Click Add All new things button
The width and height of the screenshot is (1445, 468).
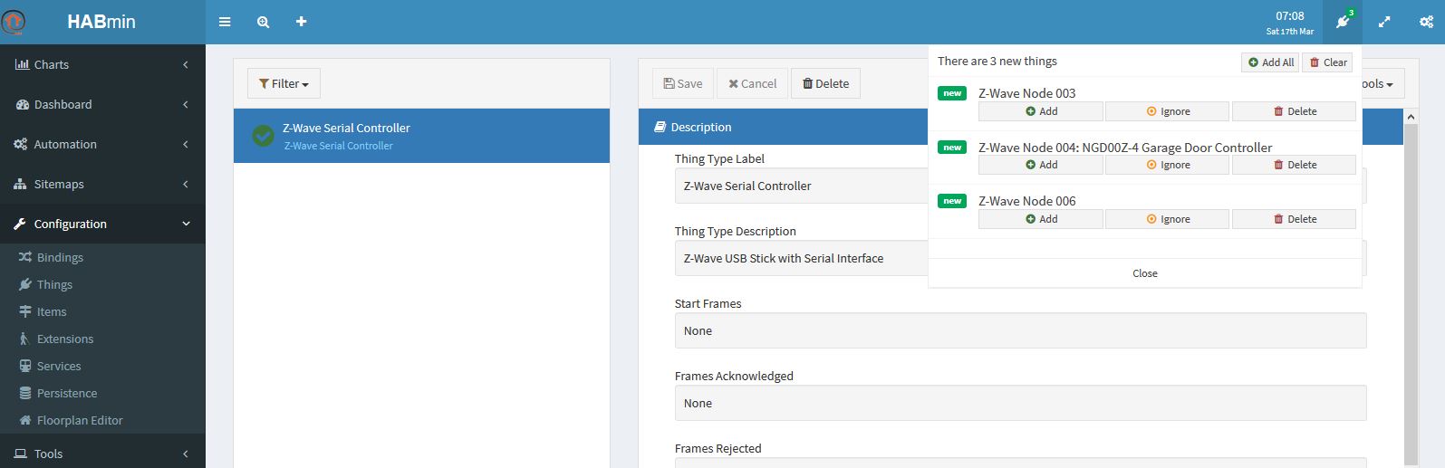[1270, 62]
